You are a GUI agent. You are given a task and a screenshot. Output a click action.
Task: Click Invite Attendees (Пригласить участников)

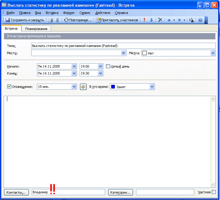[x=117, y=20]
